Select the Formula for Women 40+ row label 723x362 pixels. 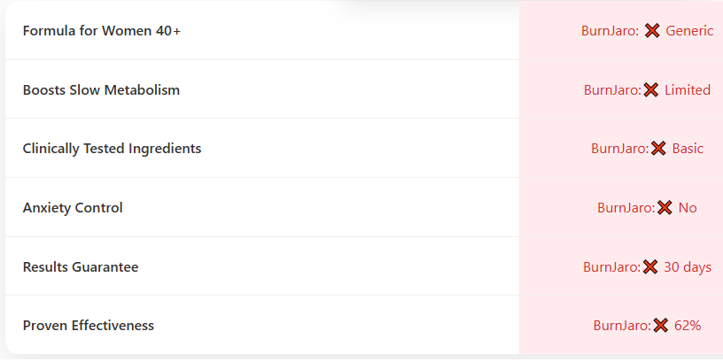click(102, 31)
